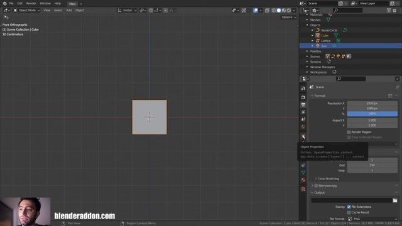
Task: Expand the Time Stretching subpanel
Action: tap(316, 179)
